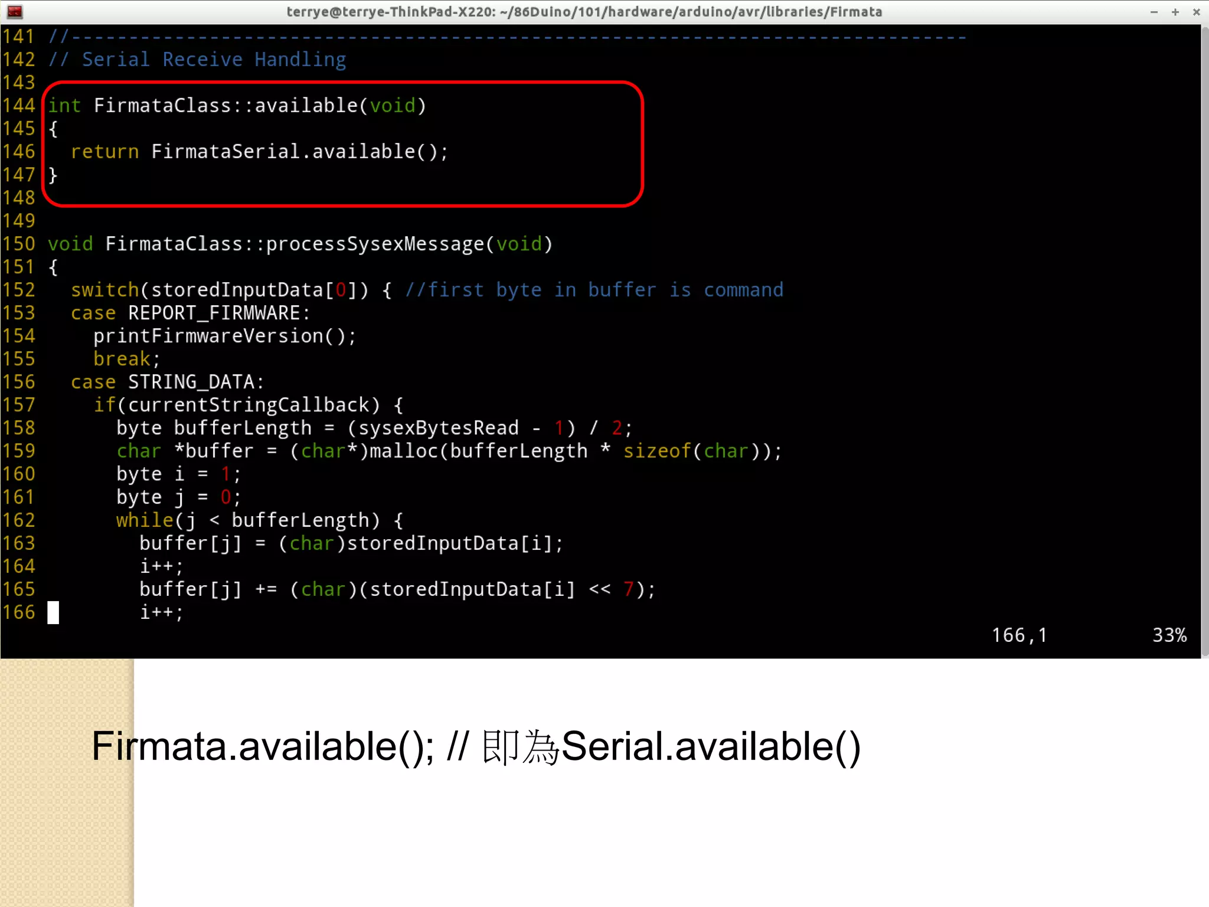
Task: Click 'buffer[j] = (char)storedInputData[i];' line
Action: pyautogui.click(x=351, y=543)
